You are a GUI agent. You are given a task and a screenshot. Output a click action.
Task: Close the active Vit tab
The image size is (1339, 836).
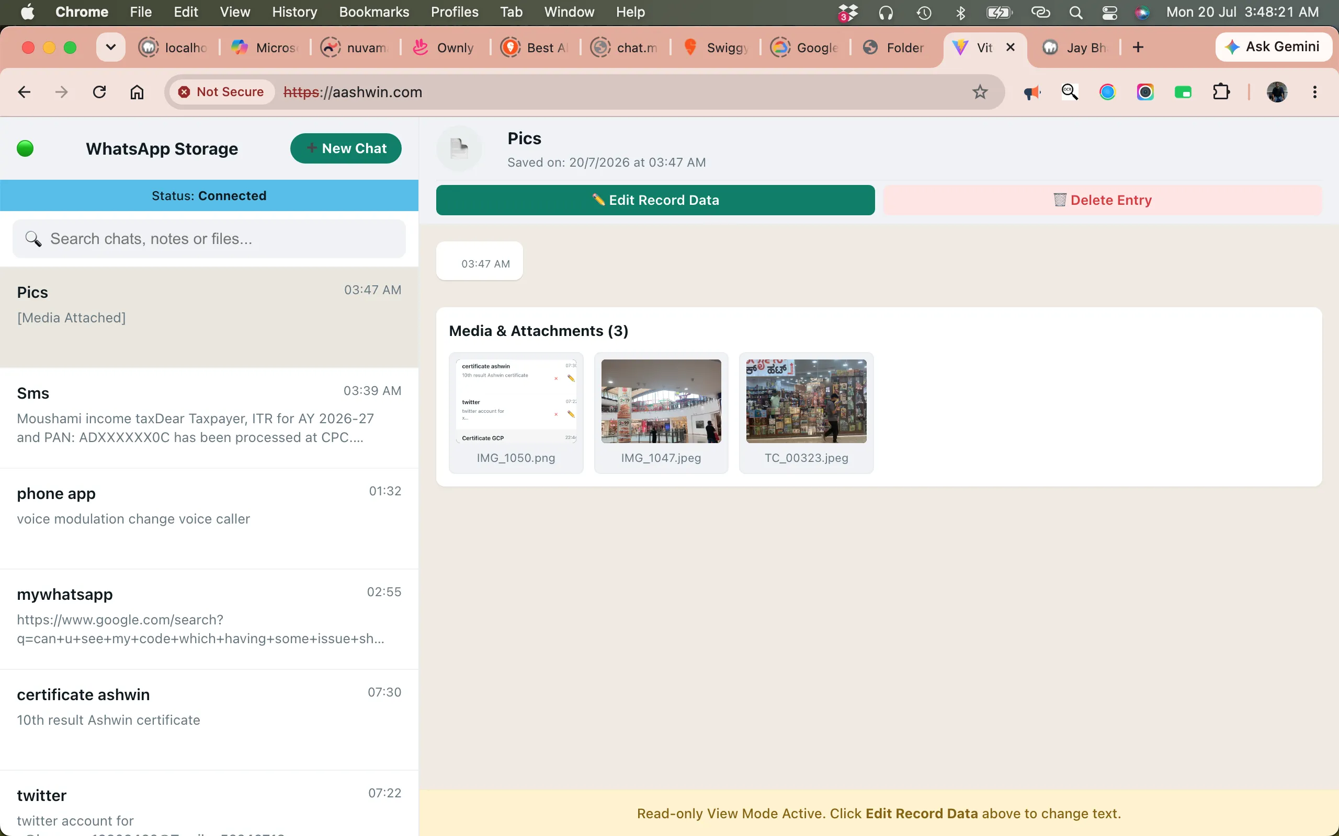point(1011,48)
